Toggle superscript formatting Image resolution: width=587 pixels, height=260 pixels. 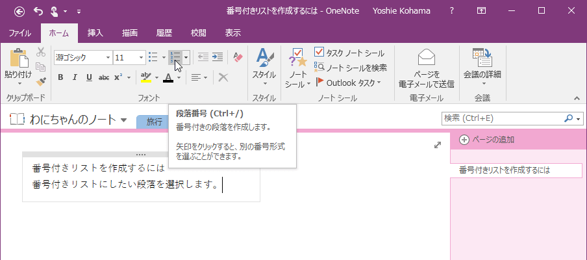coord(118,77)
